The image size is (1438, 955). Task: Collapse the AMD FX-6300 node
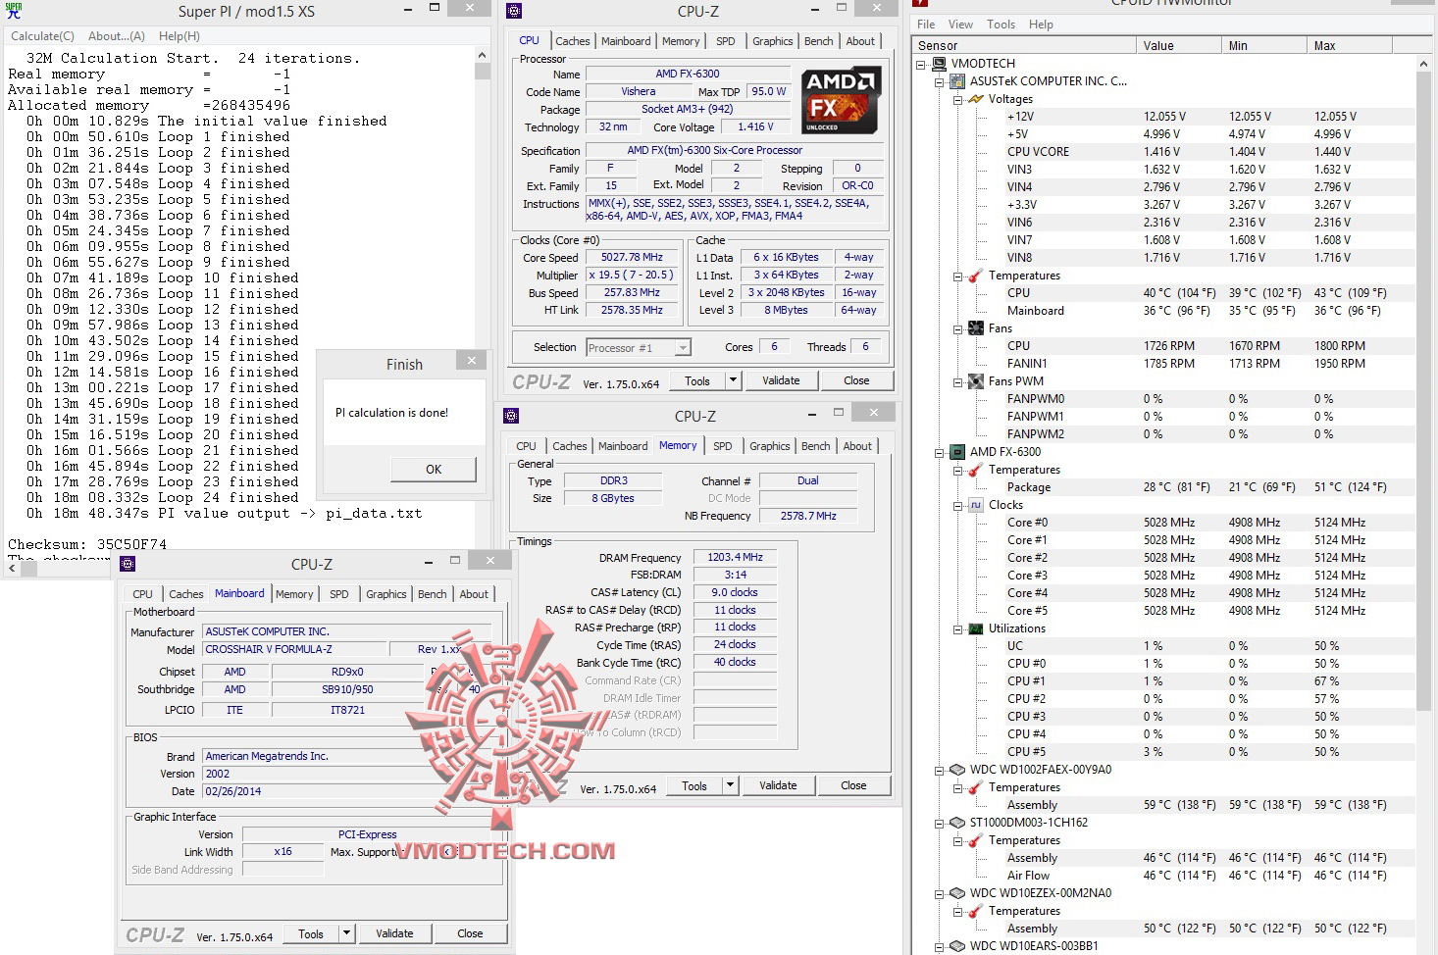pyautogui.click(x=940, y=453)
